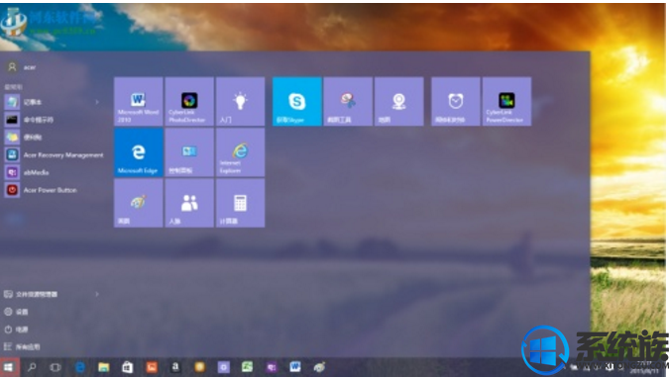Open the green Excel-style taskbar icon
This screenshot has height=378, width=669.
coord(248,367)
